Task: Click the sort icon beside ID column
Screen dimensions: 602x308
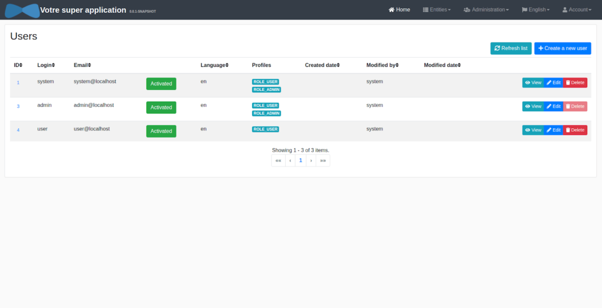Action: click(x=21, y=65)
